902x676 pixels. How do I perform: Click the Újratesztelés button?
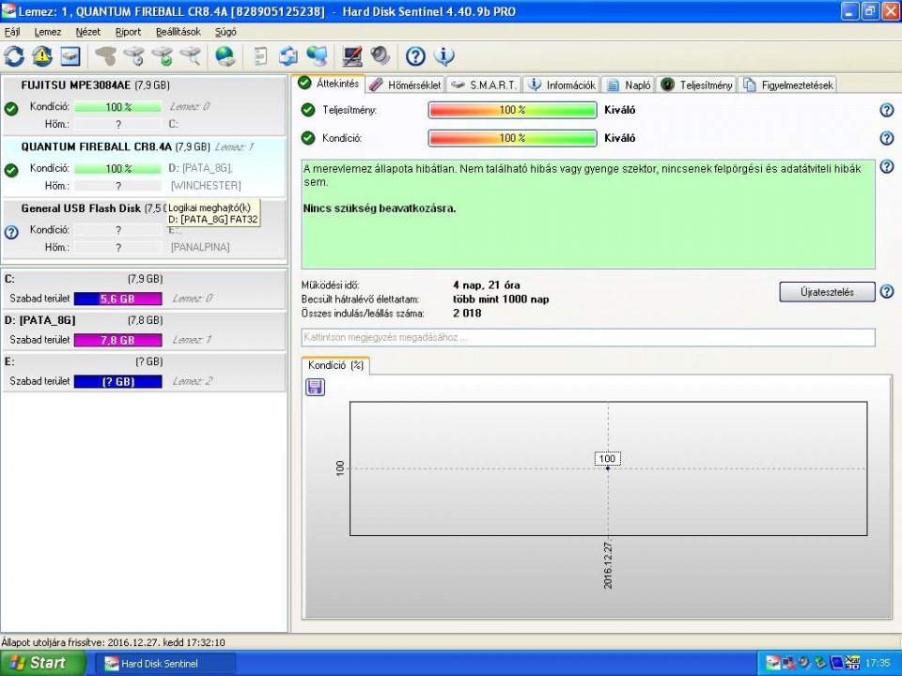point(827,292)
